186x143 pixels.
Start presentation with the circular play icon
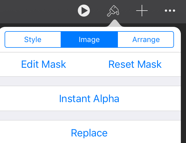(84, 11)
